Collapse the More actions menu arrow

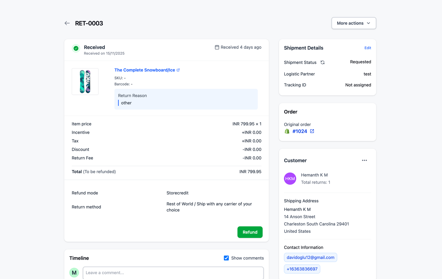click(368, 23)
